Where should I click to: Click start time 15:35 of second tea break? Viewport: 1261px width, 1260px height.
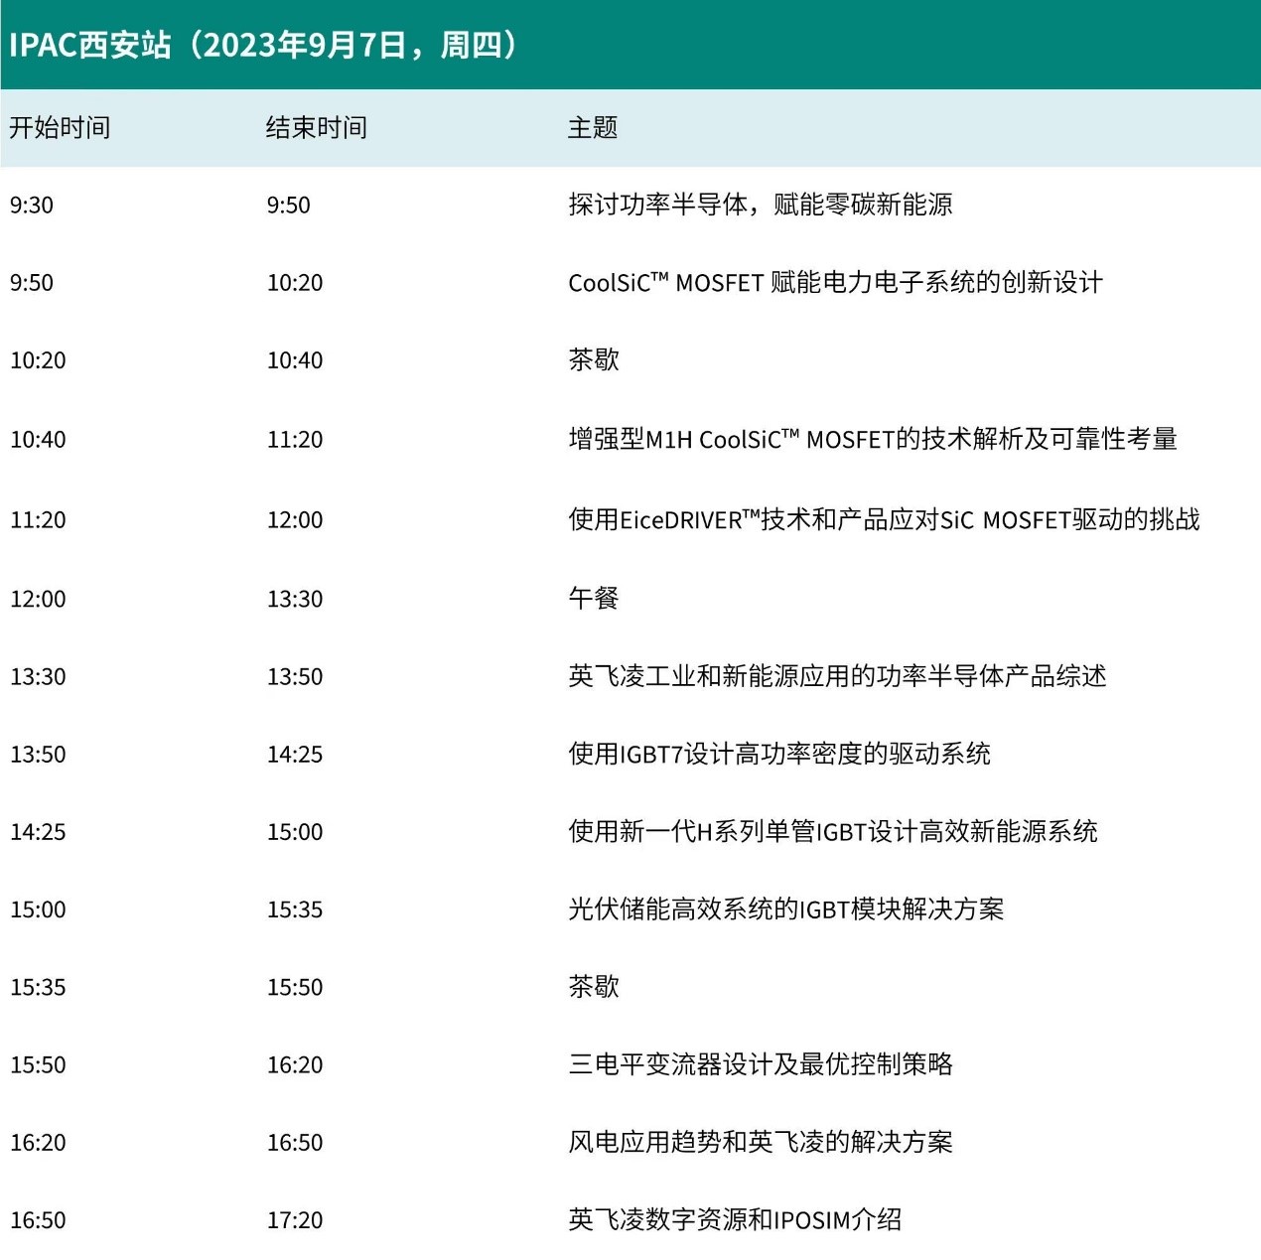pyautogui.click(x=38, y=988)
